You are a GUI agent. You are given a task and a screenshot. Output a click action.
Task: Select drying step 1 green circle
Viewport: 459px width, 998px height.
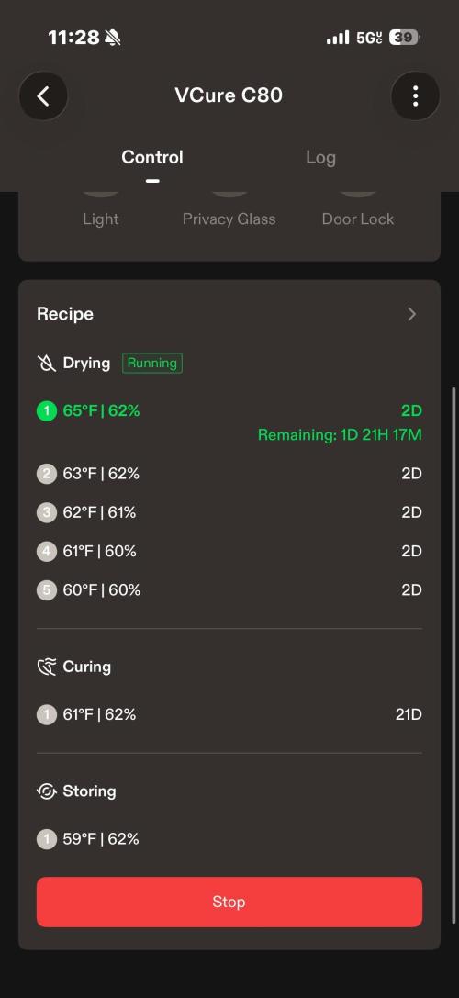[47, 411]
